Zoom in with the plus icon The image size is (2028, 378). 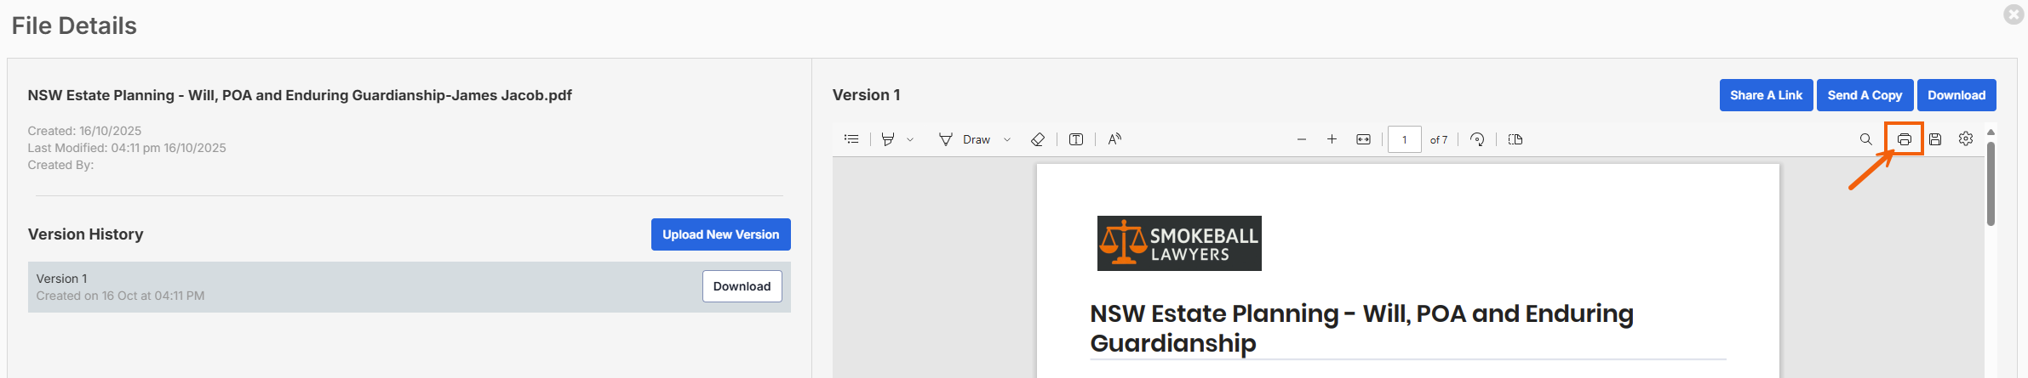click(x=1332, y=139)
